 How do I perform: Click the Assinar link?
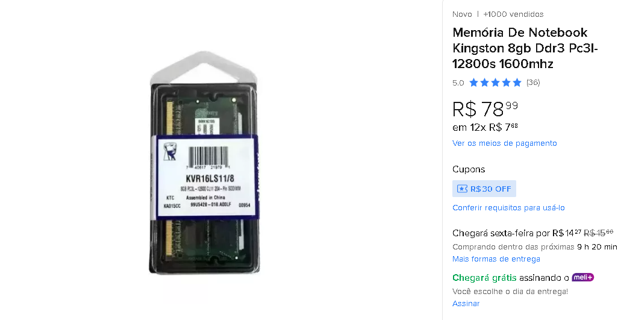point(466,304)
